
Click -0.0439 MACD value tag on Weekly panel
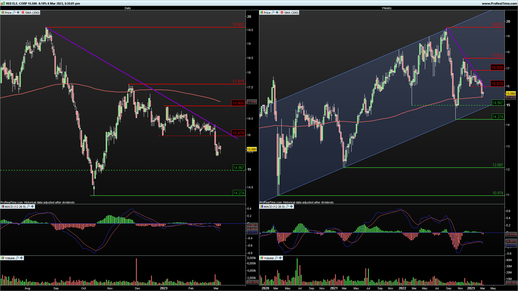coord(511,234)
